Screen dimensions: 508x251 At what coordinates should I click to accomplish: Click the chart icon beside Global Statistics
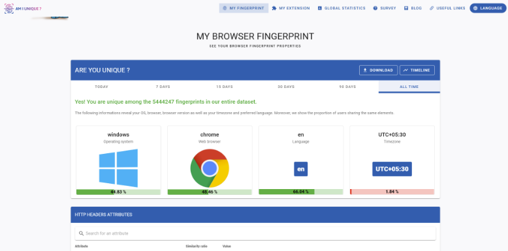click(x=320, y=8)
